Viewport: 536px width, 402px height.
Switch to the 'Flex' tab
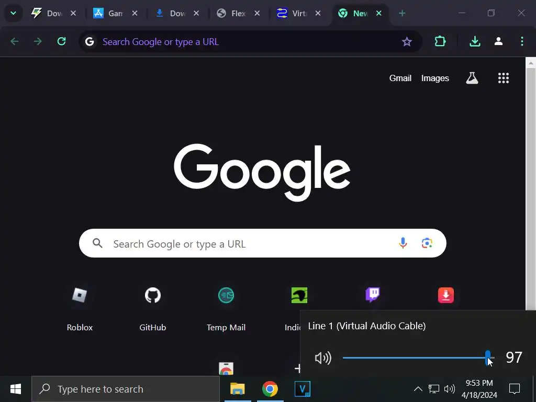(238, 13)
